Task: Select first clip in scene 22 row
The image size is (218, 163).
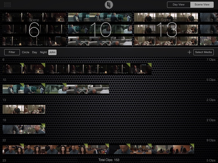Action: [13, 150]
